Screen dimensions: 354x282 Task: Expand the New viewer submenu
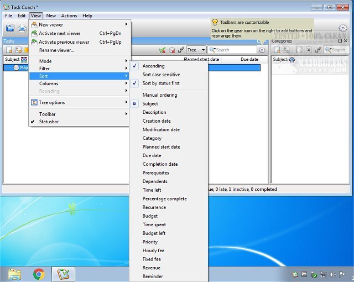coord(79,24)
